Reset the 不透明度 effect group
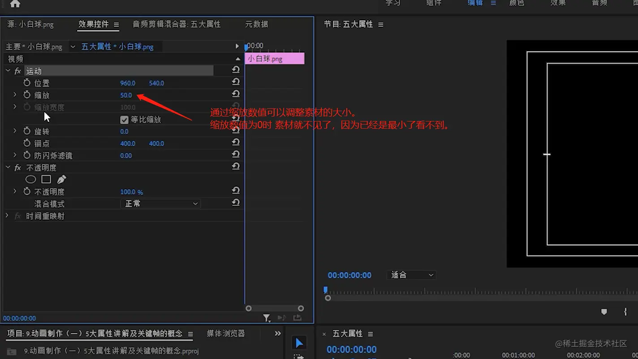This screenshot has width=638, height=359. (x=236, y=167)
